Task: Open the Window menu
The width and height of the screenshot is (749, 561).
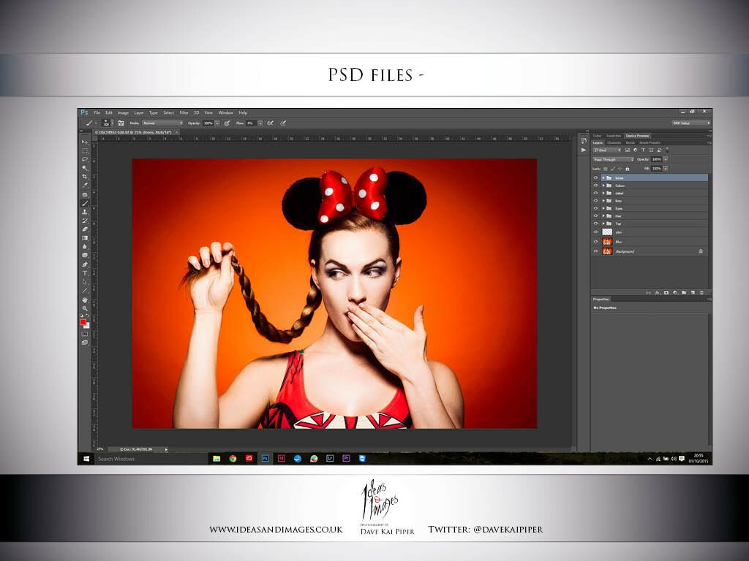Action: click(226, 113)
